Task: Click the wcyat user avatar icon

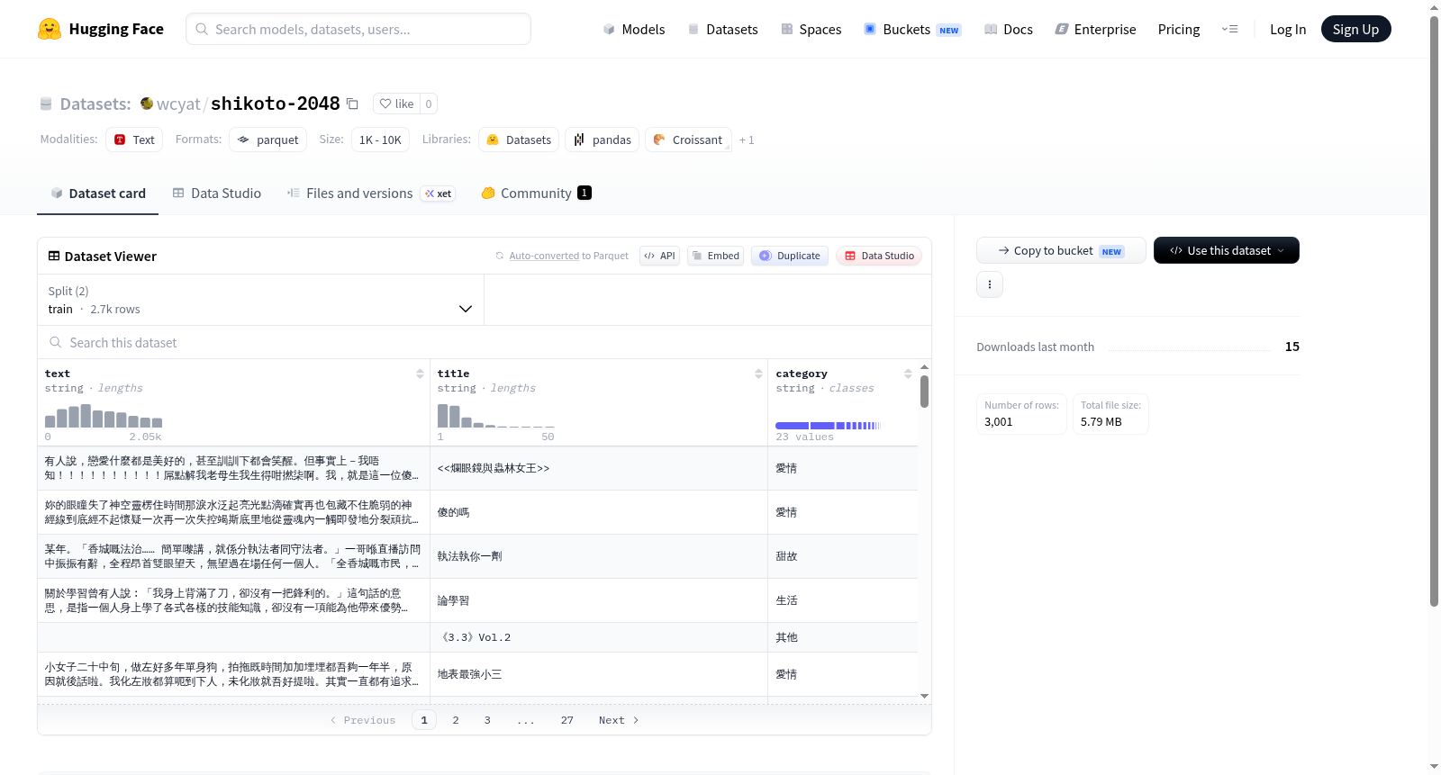Action: tap(147, 104)
